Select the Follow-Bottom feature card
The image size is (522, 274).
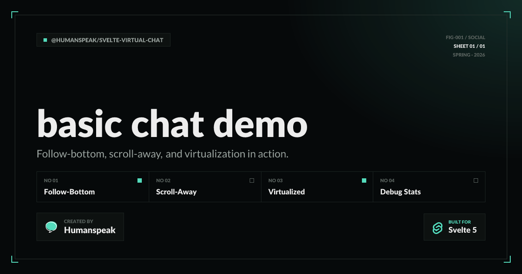tap(93, 187)
